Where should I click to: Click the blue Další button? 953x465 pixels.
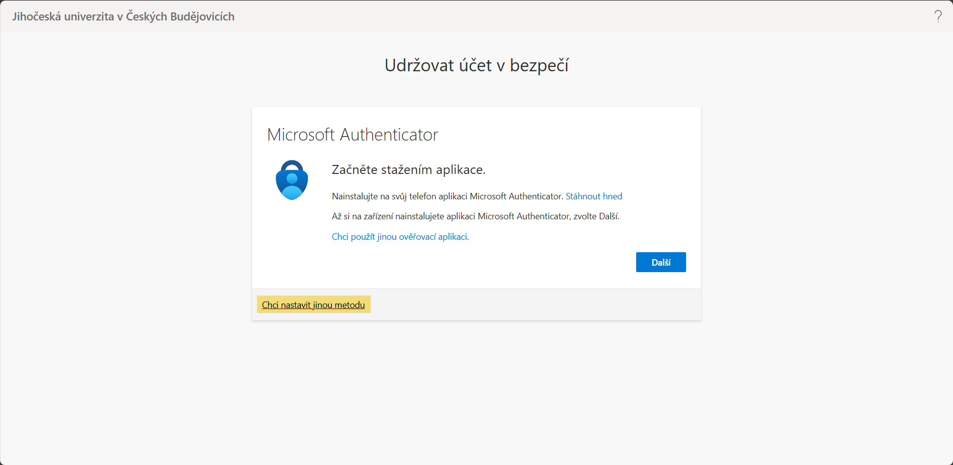pyautogui.click(x=661, y=262)
